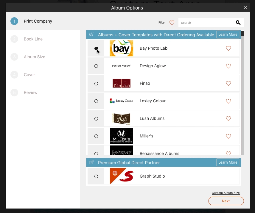This screenshot has height=213, width=255.
Task: Favorite Bay Photo Lab with heart icon
Action: [228, 48]
